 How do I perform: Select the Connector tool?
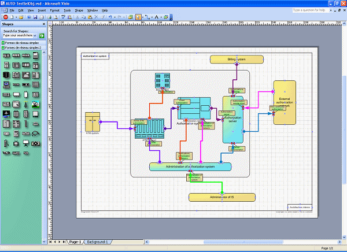click(x=147, y=17)
